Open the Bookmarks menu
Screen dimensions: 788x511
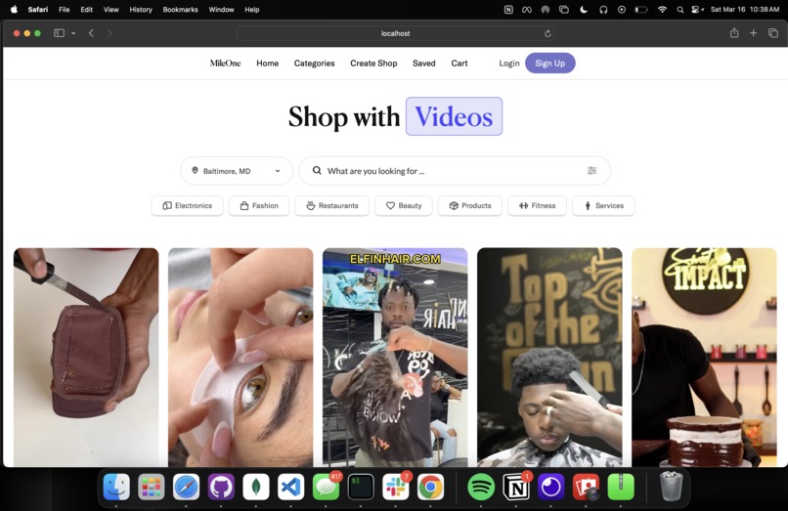tap(181, 10)
